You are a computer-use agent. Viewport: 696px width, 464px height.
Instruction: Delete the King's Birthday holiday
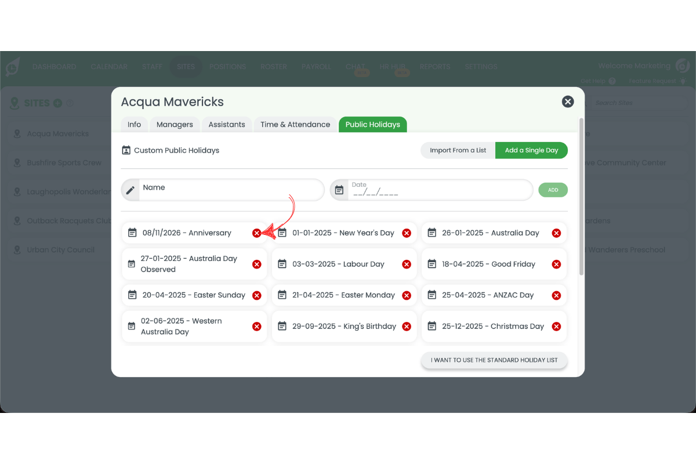point(407,327)
